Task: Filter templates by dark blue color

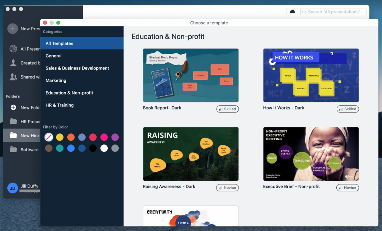Action: coord(82,148)
